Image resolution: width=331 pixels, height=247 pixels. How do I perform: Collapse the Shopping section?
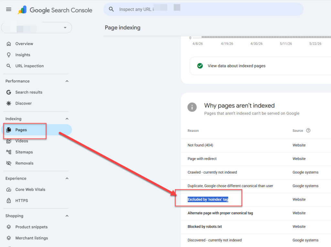(x=67, y=216)
